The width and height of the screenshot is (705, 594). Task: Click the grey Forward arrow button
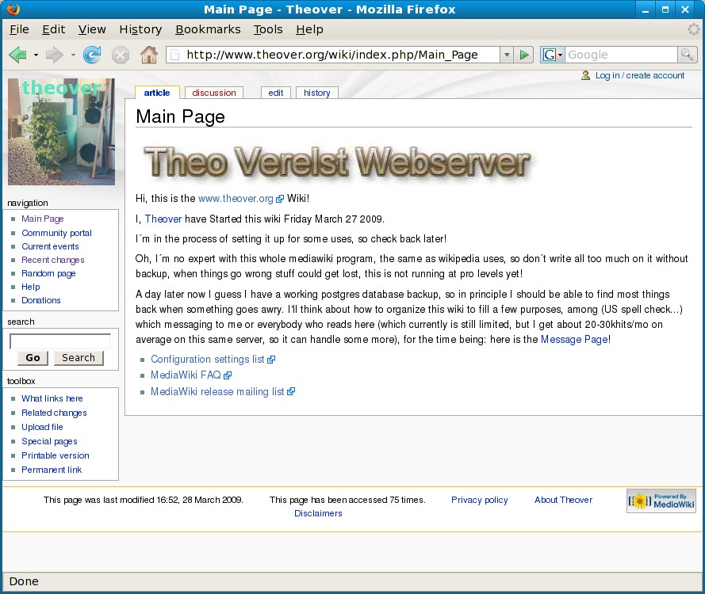pos(55,55)
